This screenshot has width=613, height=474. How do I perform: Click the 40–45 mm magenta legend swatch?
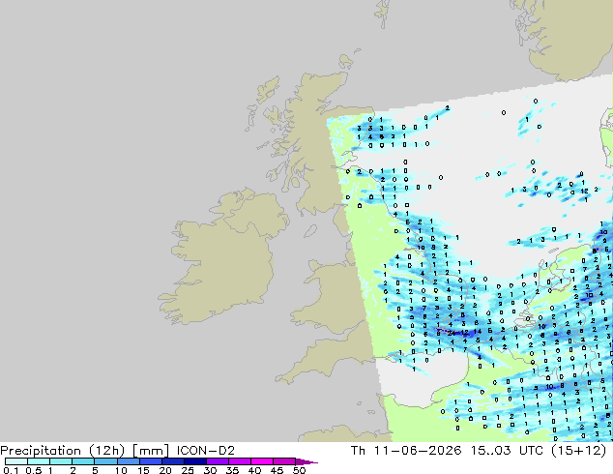(x=262, y=461)
